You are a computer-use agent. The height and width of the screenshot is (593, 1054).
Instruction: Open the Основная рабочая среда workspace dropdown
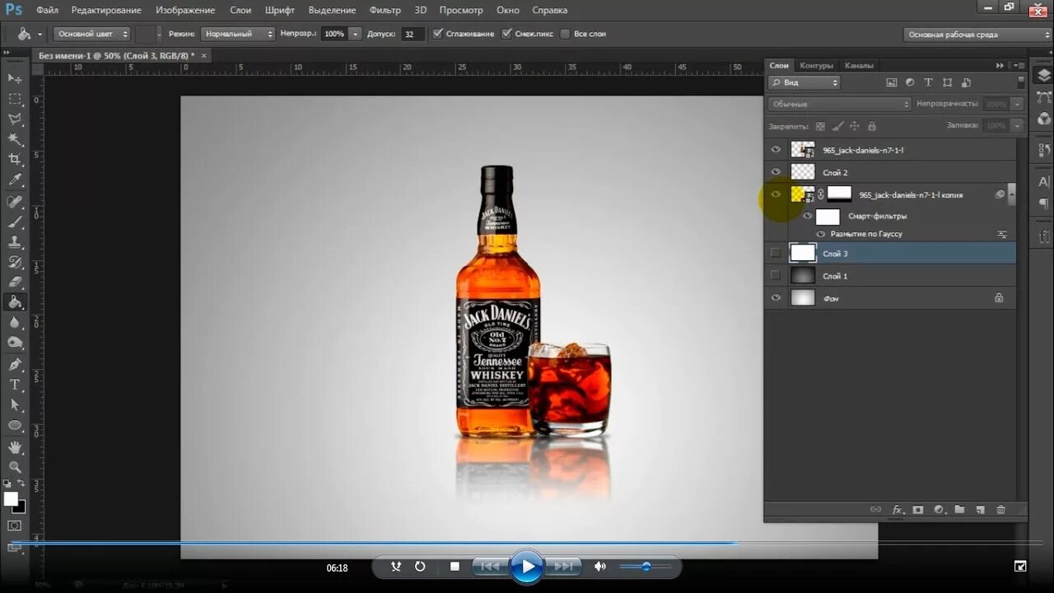click(977, 35)
